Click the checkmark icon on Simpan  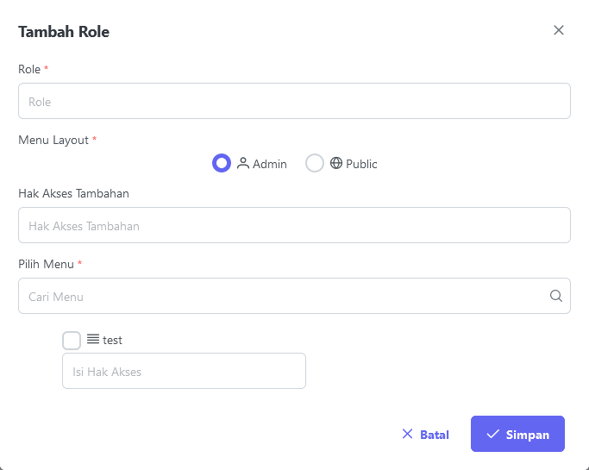(x=492, y=434)
